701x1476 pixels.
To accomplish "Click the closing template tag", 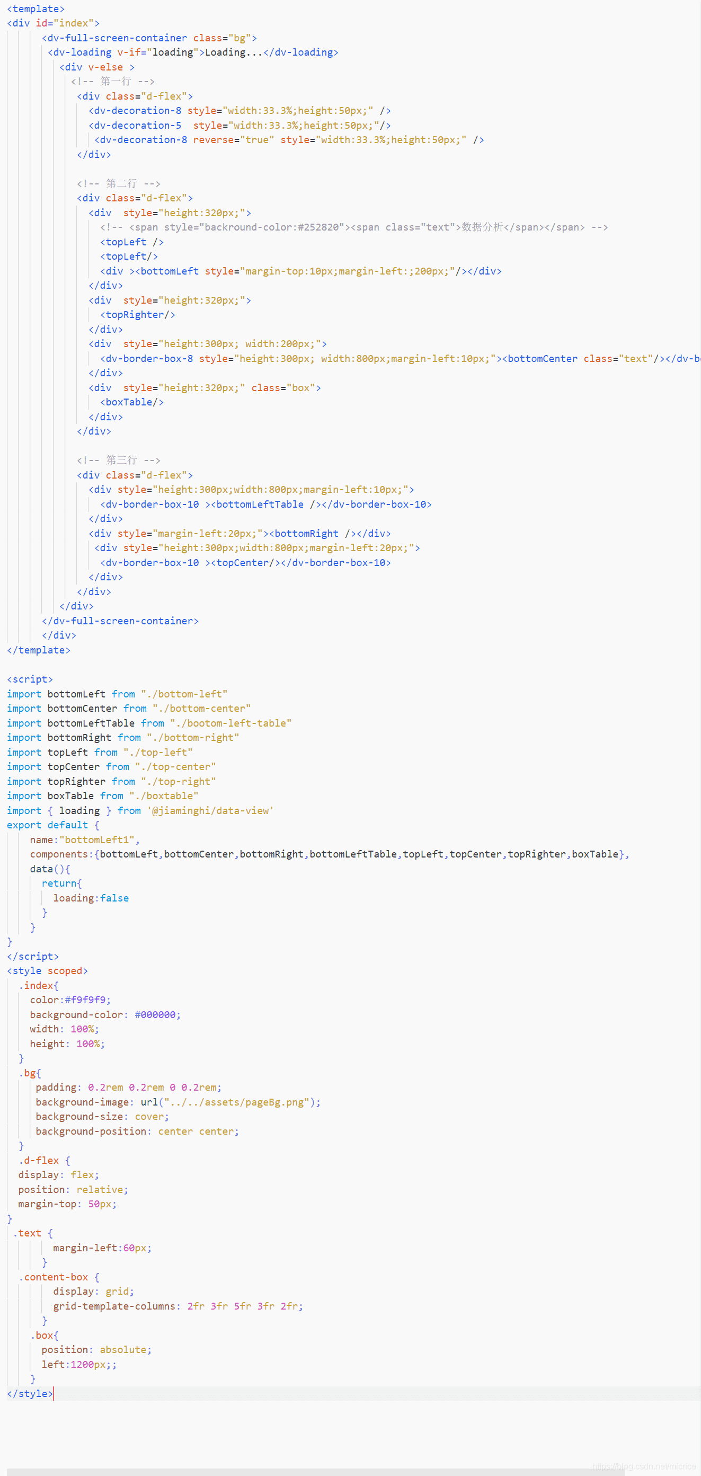I will pos(38,650).
